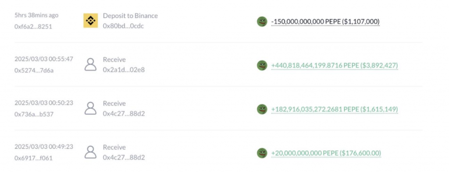Click PEPE icon beside +182,916,035,272.2681 amount

coord(262,109)
